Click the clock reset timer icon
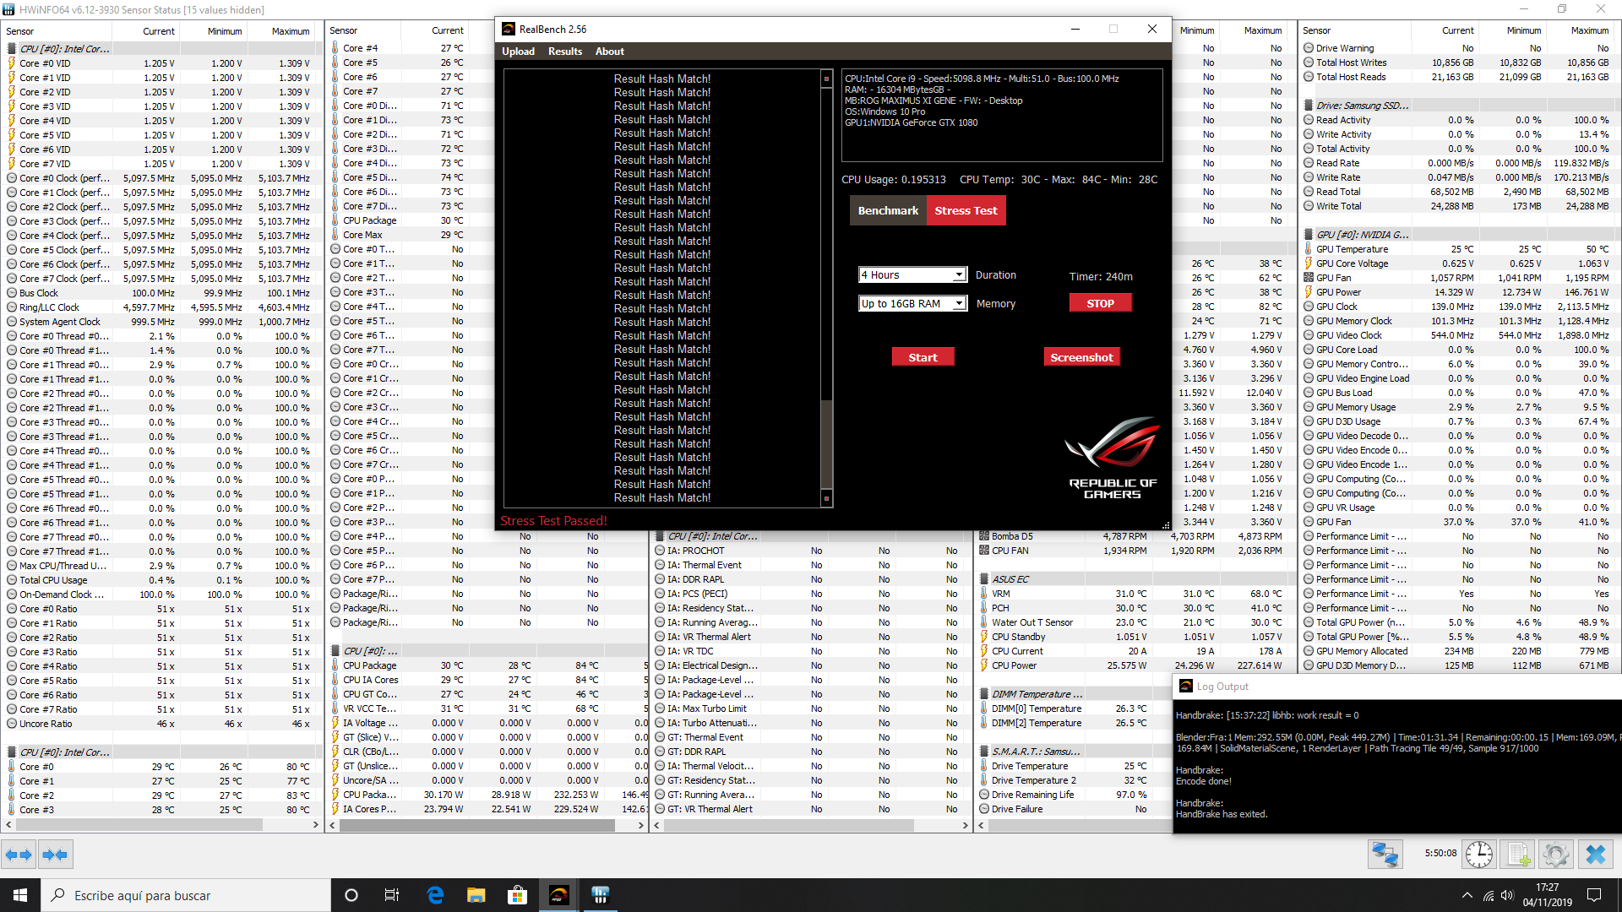The height and width of the screenshot is (912, 1622). 1478,855
